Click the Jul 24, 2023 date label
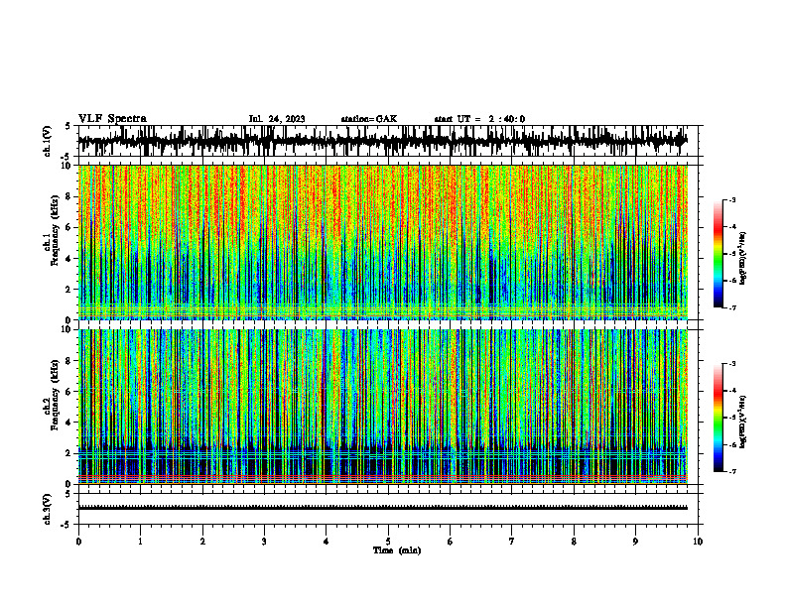This screenshot has width=786, height=607. click(x=277, y=119)
